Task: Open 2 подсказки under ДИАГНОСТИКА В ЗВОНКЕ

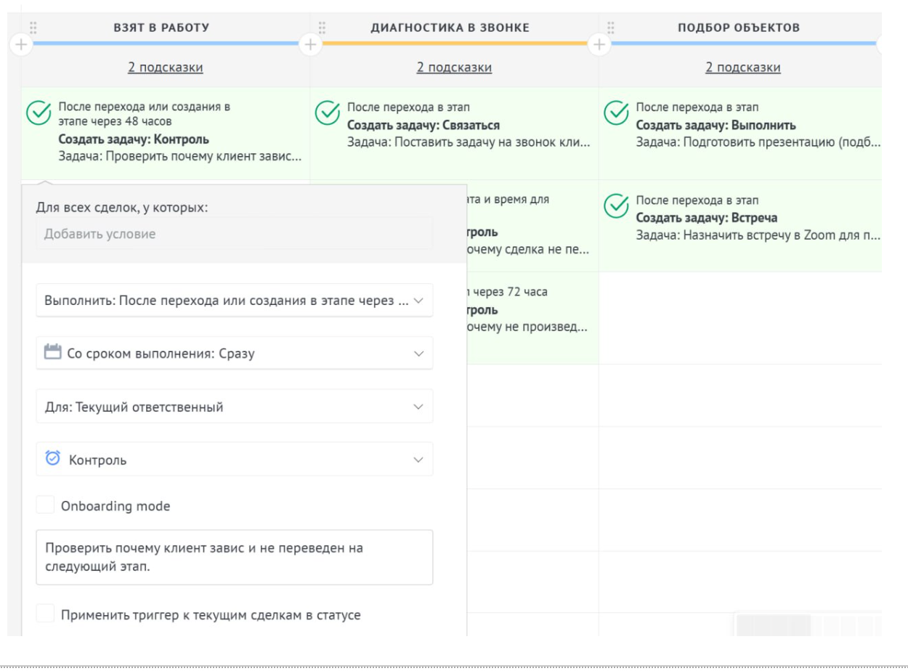Action: tap(454, 68)
